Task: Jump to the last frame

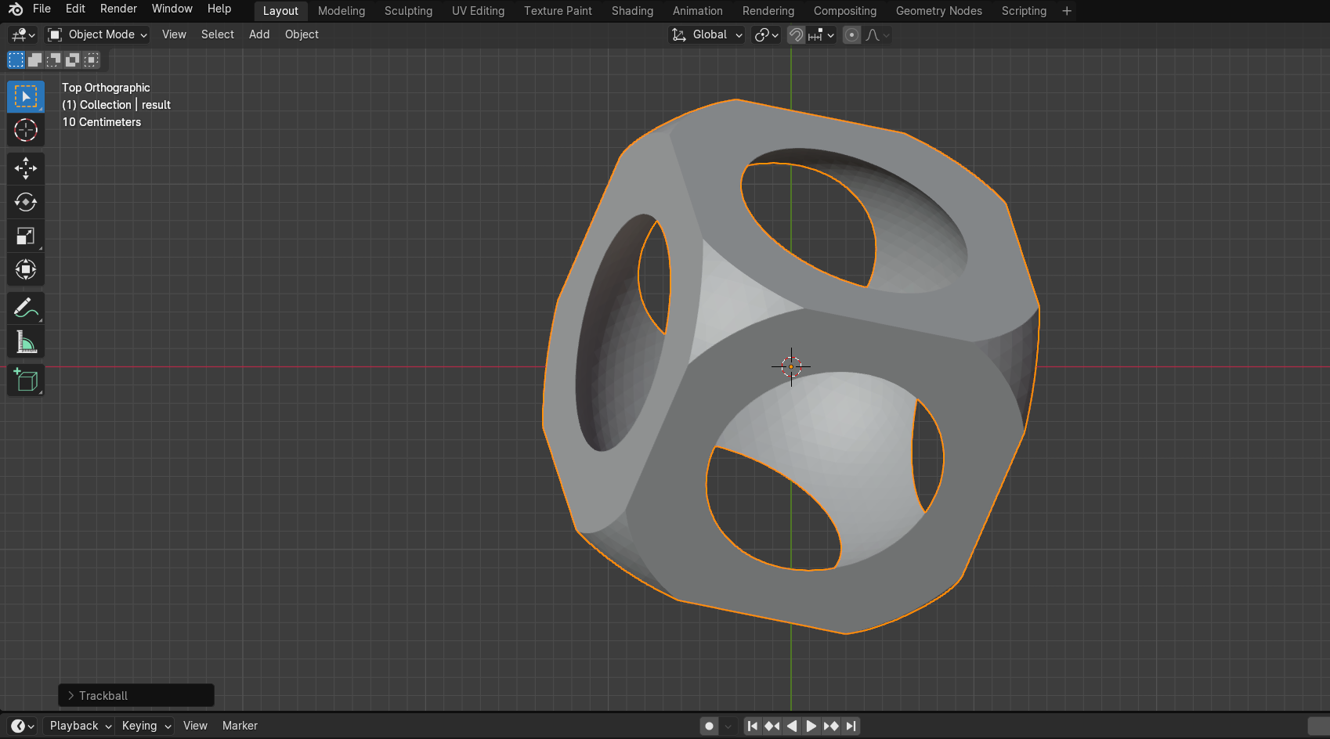Action: [851, 726]
